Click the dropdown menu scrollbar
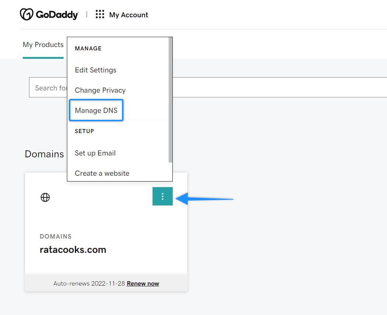Screen dimensions: 387x315 (x=170, y=99)
